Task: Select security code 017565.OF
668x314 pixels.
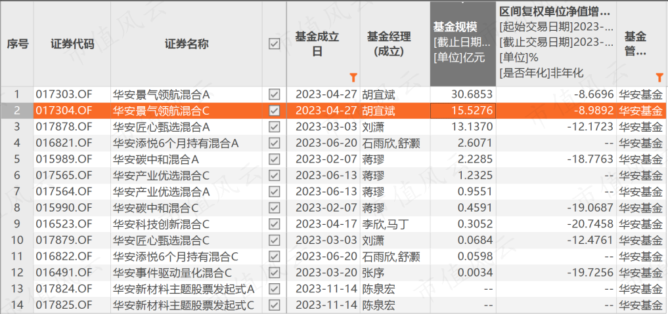Action: (64, 176)
